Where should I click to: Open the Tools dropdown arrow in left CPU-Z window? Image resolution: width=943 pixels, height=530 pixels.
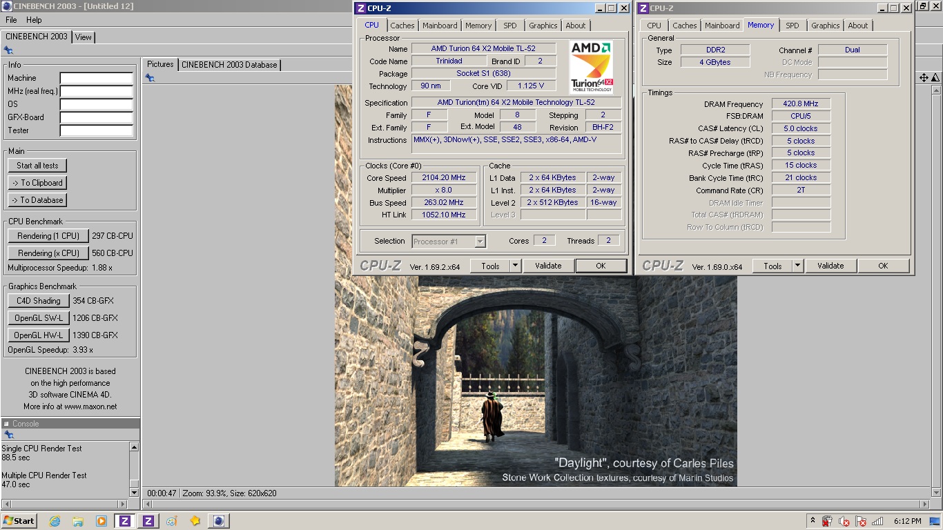(x=515, y=266)
